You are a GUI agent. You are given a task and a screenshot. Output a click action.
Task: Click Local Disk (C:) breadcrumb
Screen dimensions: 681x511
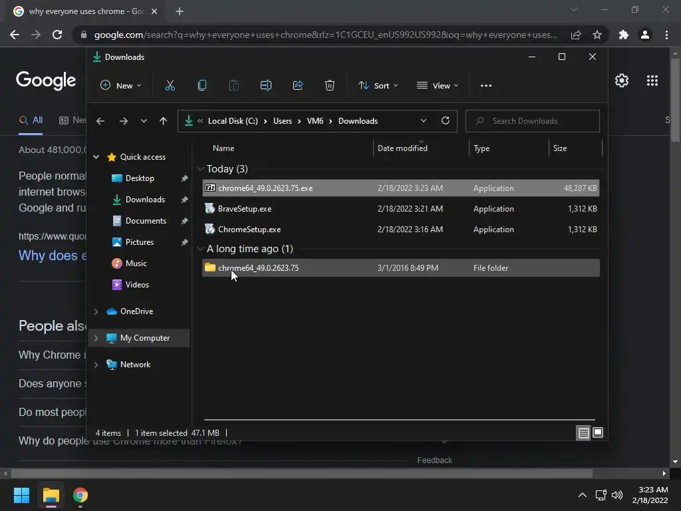click(233, 121)
